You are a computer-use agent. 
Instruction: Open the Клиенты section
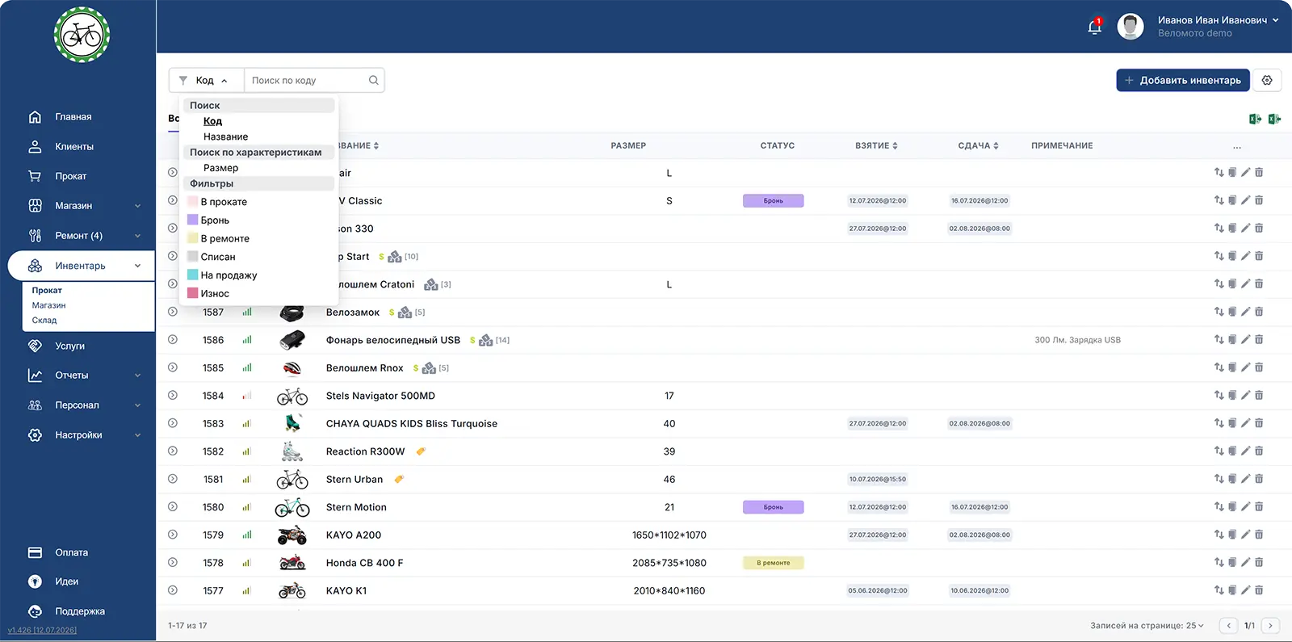74,147
